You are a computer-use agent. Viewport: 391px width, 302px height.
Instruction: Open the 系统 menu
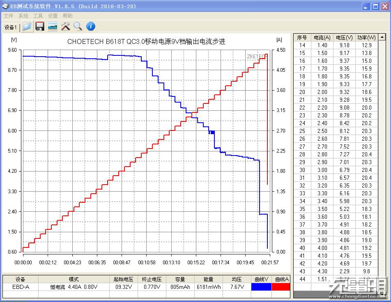coord(23,16)
